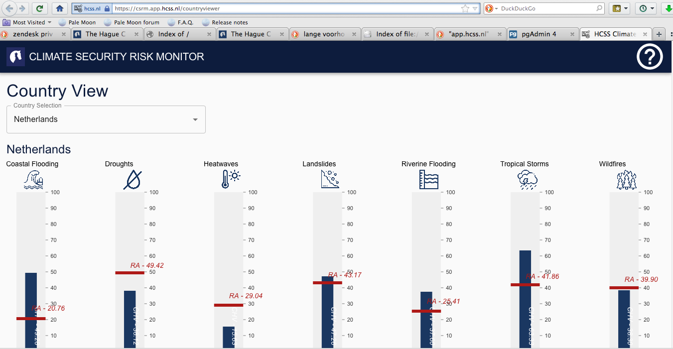The height and width of the screenshot is (349, 673).
Task: Click the Droughts red RA 49.42 marker
Action: pyautogui.click(x=130, y=272)
